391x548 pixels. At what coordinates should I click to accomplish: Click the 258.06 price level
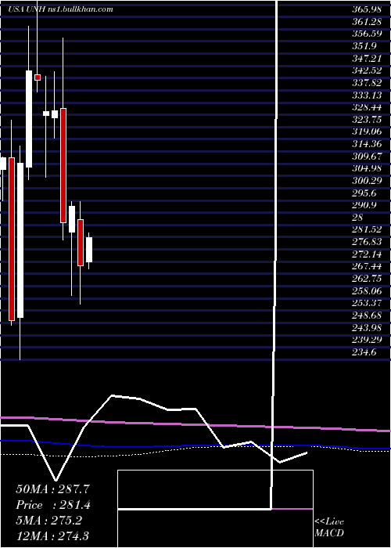click(x=367, y=291)
